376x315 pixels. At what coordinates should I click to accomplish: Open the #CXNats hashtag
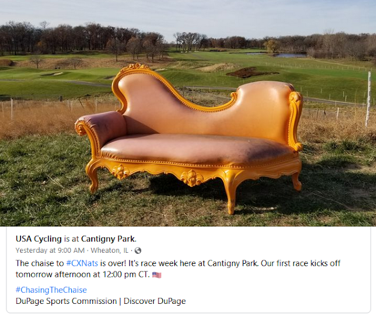(x=82, y=263)
